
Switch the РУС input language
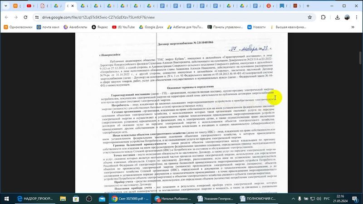[327, 199]
